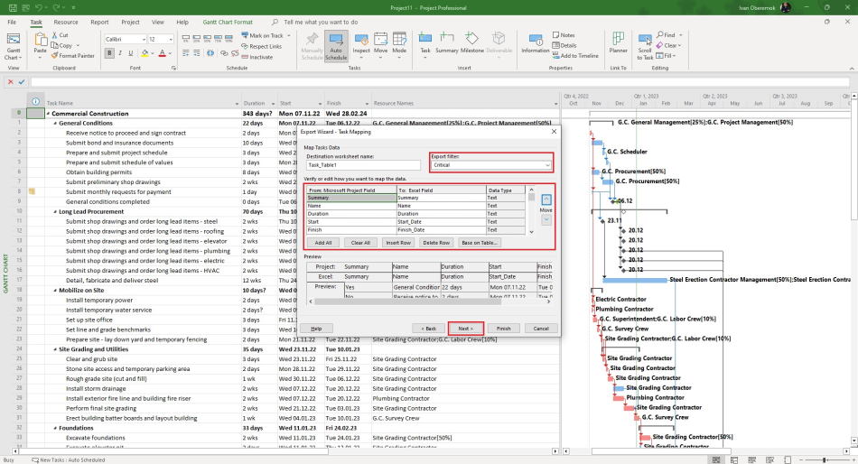
Task: Click the Link Tasks chain icon
Action: pos(224,53)
